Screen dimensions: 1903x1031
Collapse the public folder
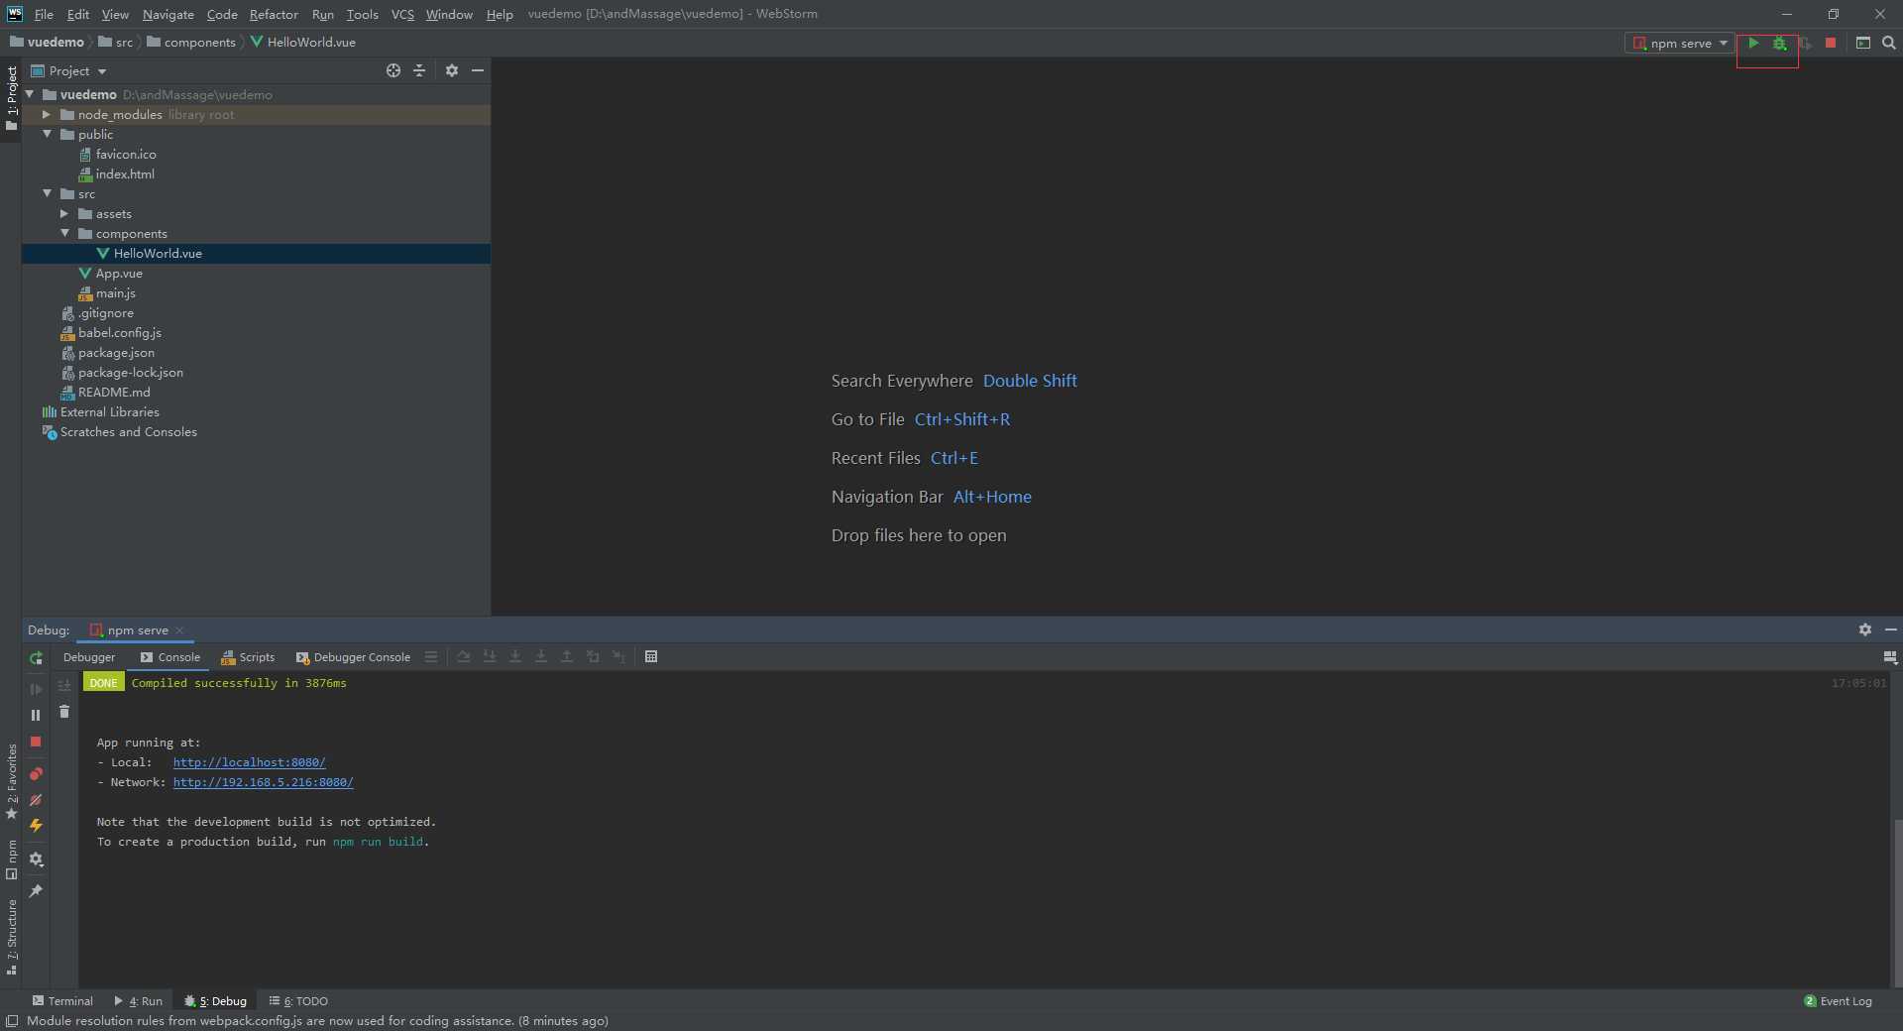pos(47,134)
